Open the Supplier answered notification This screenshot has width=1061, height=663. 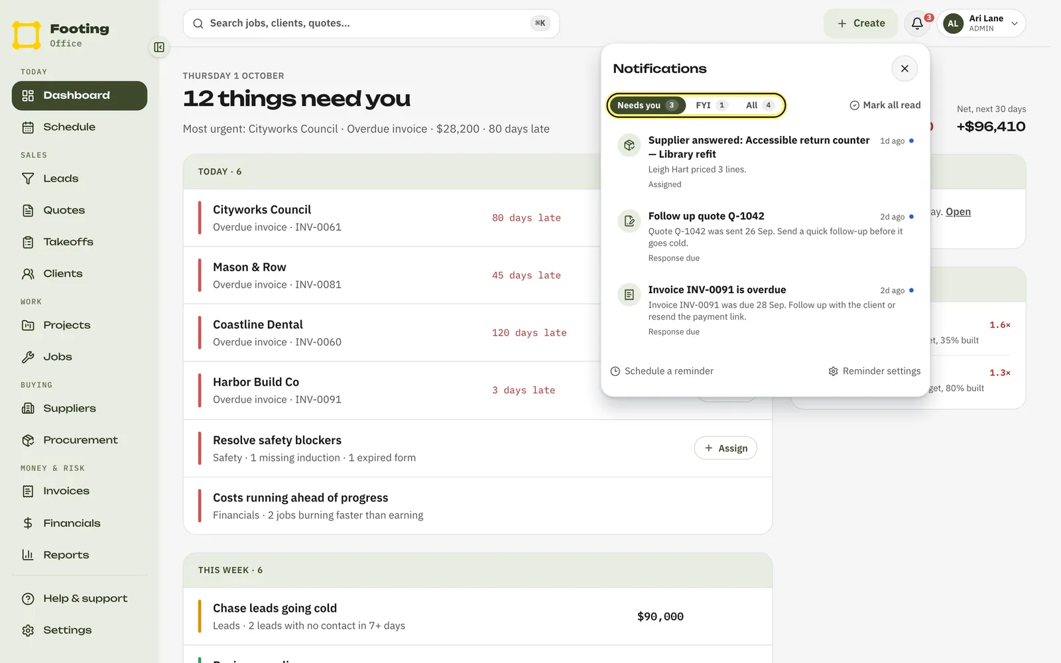[765, 162]
